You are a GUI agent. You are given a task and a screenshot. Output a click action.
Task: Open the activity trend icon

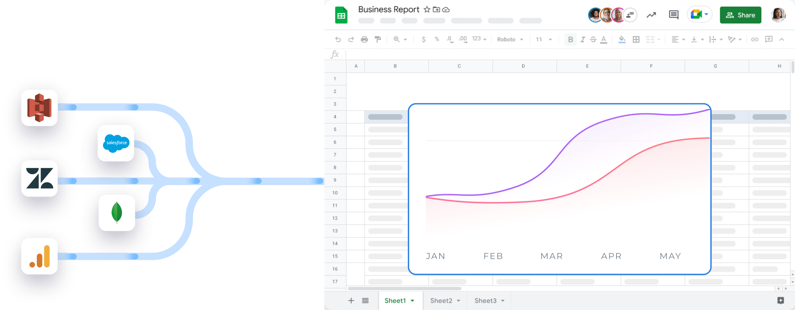[x=651, y=15]
